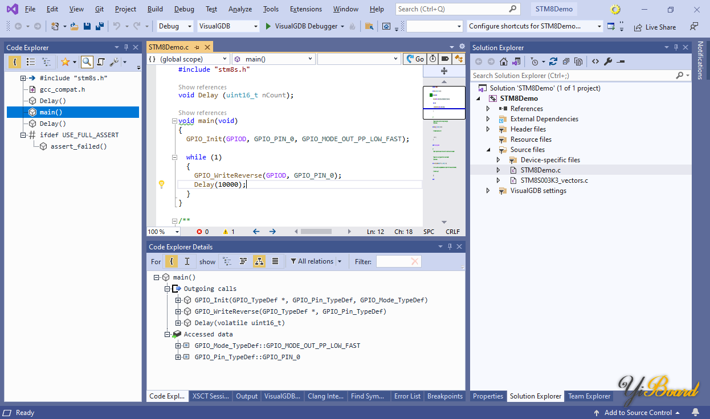This screenshot has width=710, height=419.
Task: Click the Live Share button
Action: pyautogui.click(x=655, y=27)
